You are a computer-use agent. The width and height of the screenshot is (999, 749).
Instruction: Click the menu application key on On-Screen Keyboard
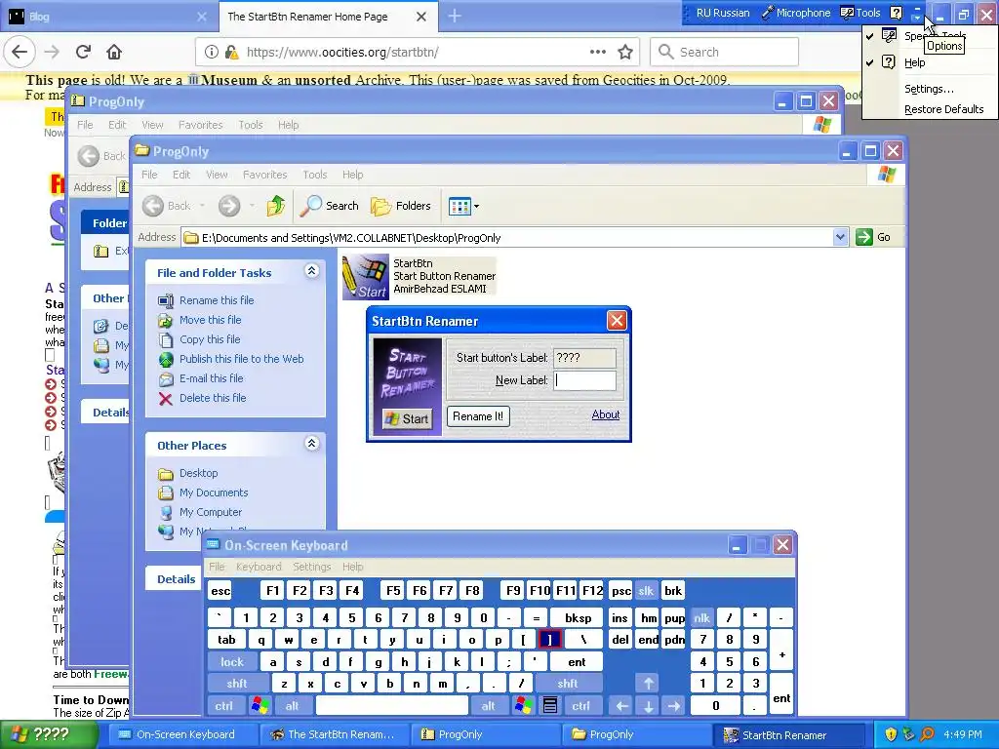550,706
